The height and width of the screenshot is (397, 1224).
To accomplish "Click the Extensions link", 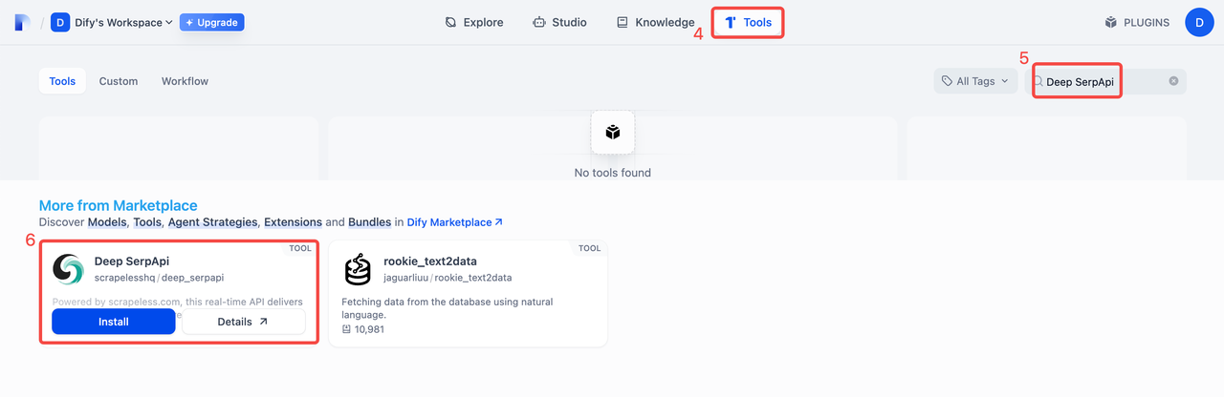I will 293,222.
